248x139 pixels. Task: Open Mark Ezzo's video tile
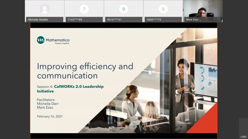click(203, 11)
